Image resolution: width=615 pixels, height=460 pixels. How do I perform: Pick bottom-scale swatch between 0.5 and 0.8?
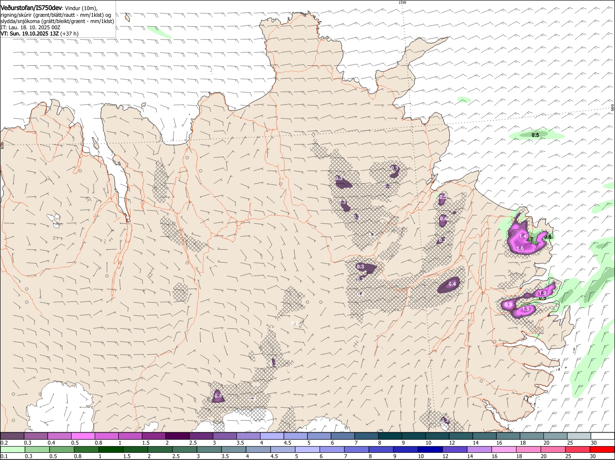pyautogui.click(x=61, y=449)
